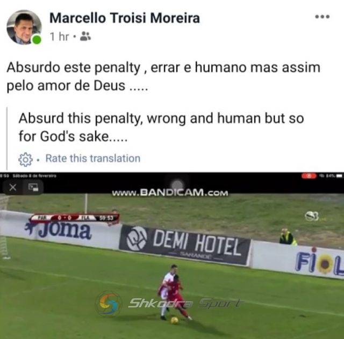Click the battery icon in the status bar

(339, 175)
